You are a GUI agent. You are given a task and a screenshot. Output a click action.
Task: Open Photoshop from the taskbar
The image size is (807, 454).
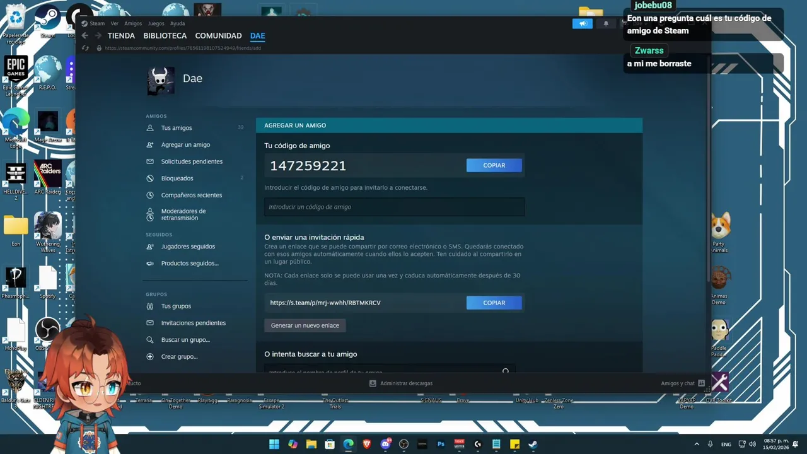tap(441, 444)
